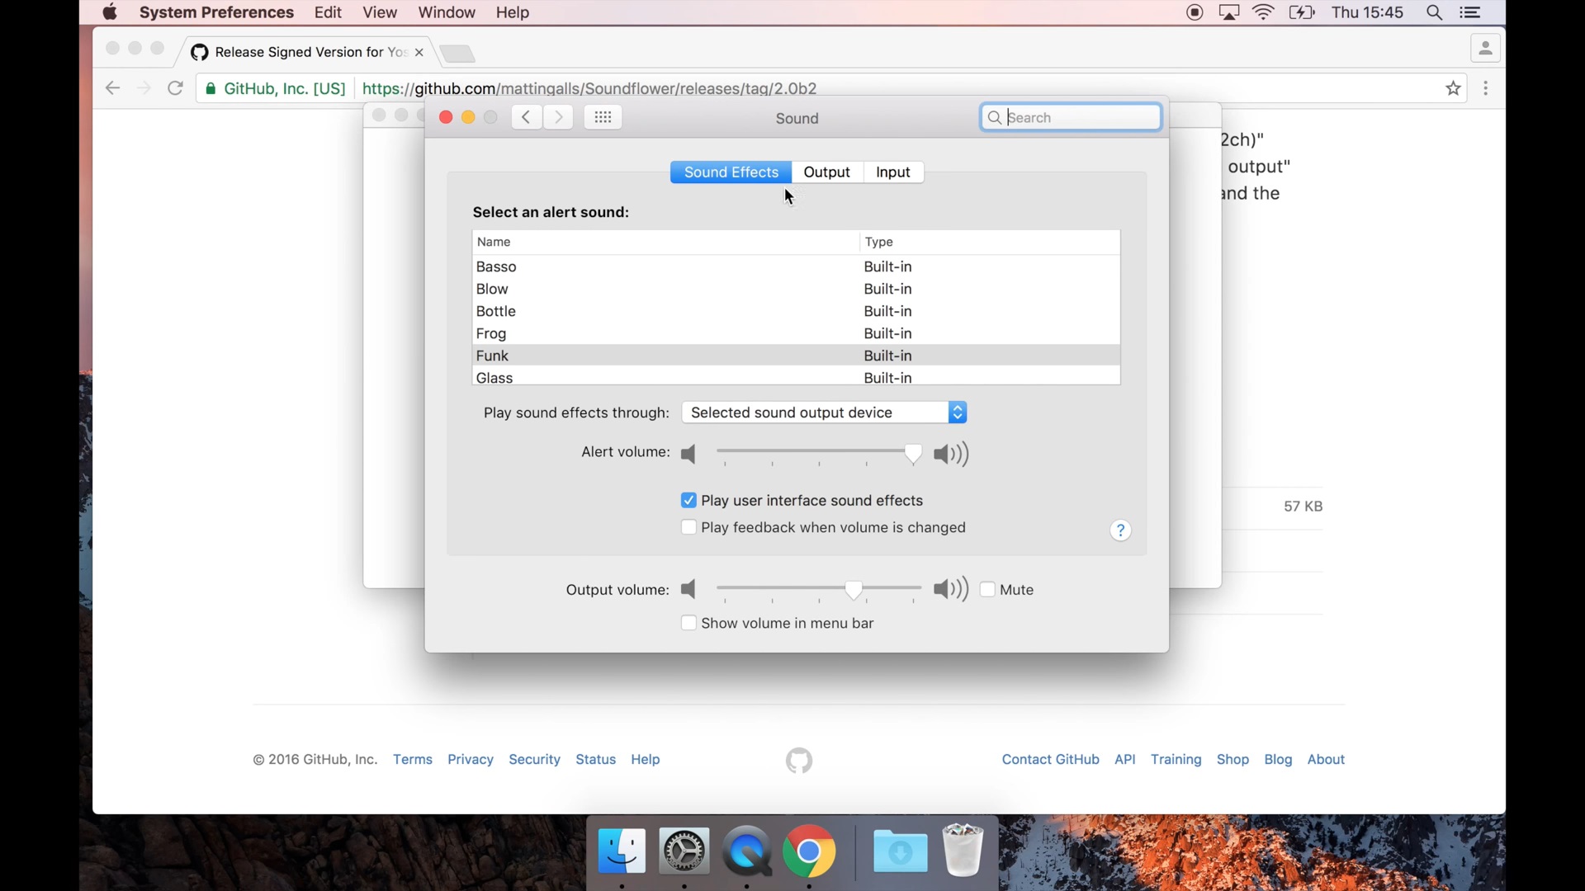Screen dimensions: 1585x891
Task: Click the padlock to view site security
Action: 210,88
